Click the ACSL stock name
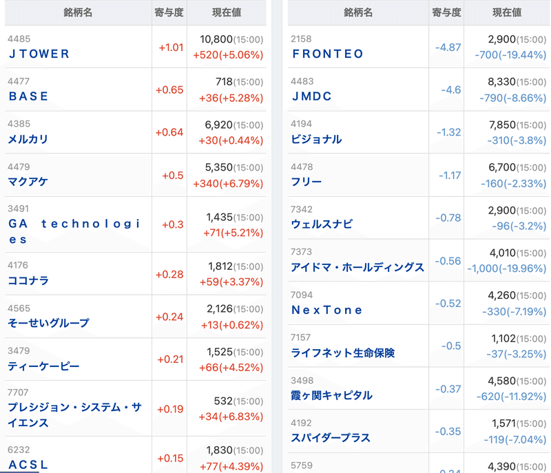The height and width of the screenshot is (473, 551). [28, 465]
